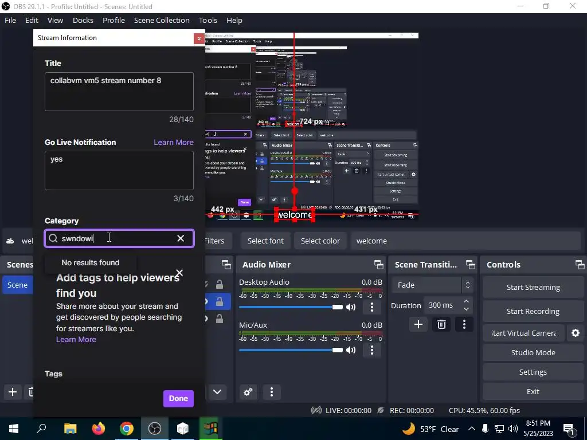Decrease transition duration value
This screenshot has height=440, width=587.
[x=466, y=309]
